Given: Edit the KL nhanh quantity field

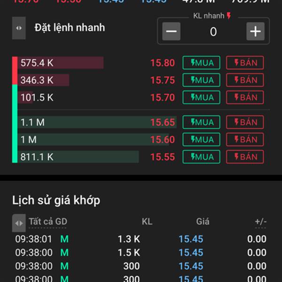Looking at the screenshot, I should [x=213, y=31].
